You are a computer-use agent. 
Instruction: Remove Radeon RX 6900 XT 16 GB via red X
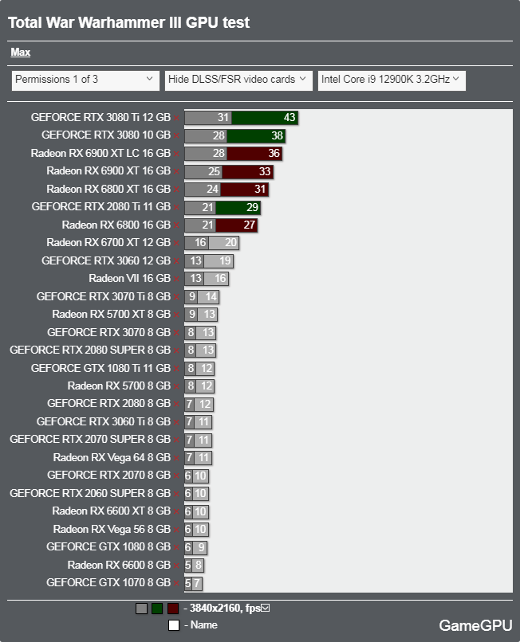pyautogui.click(x=176, y=171)
